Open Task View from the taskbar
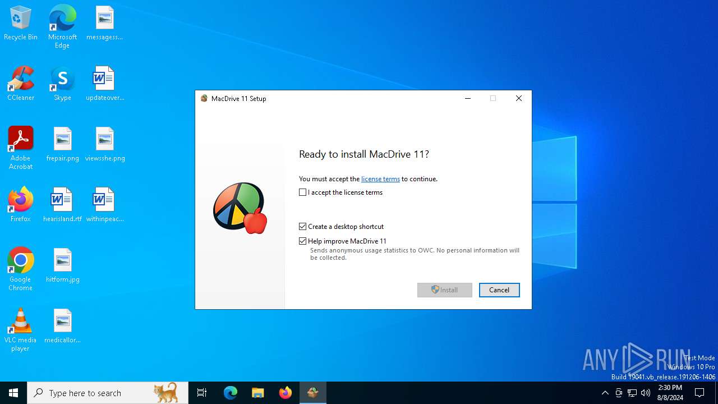Image resolution: width=718 pixels, height=404 pixels. [x=202, y=393]
